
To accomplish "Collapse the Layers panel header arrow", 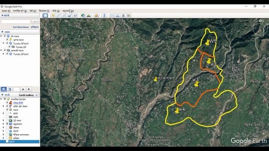I will (2, 95).
